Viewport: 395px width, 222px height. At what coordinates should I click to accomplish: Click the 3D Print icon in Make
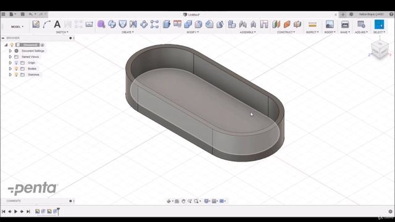[x=345, y=24]
